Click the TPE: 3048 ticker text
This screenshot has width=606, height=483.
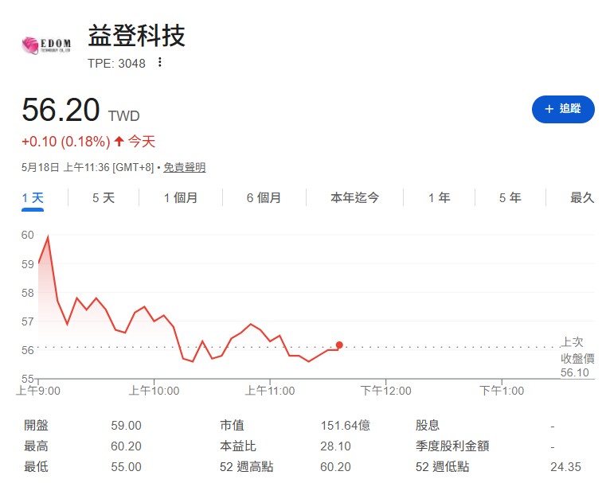tap(116, 64)
